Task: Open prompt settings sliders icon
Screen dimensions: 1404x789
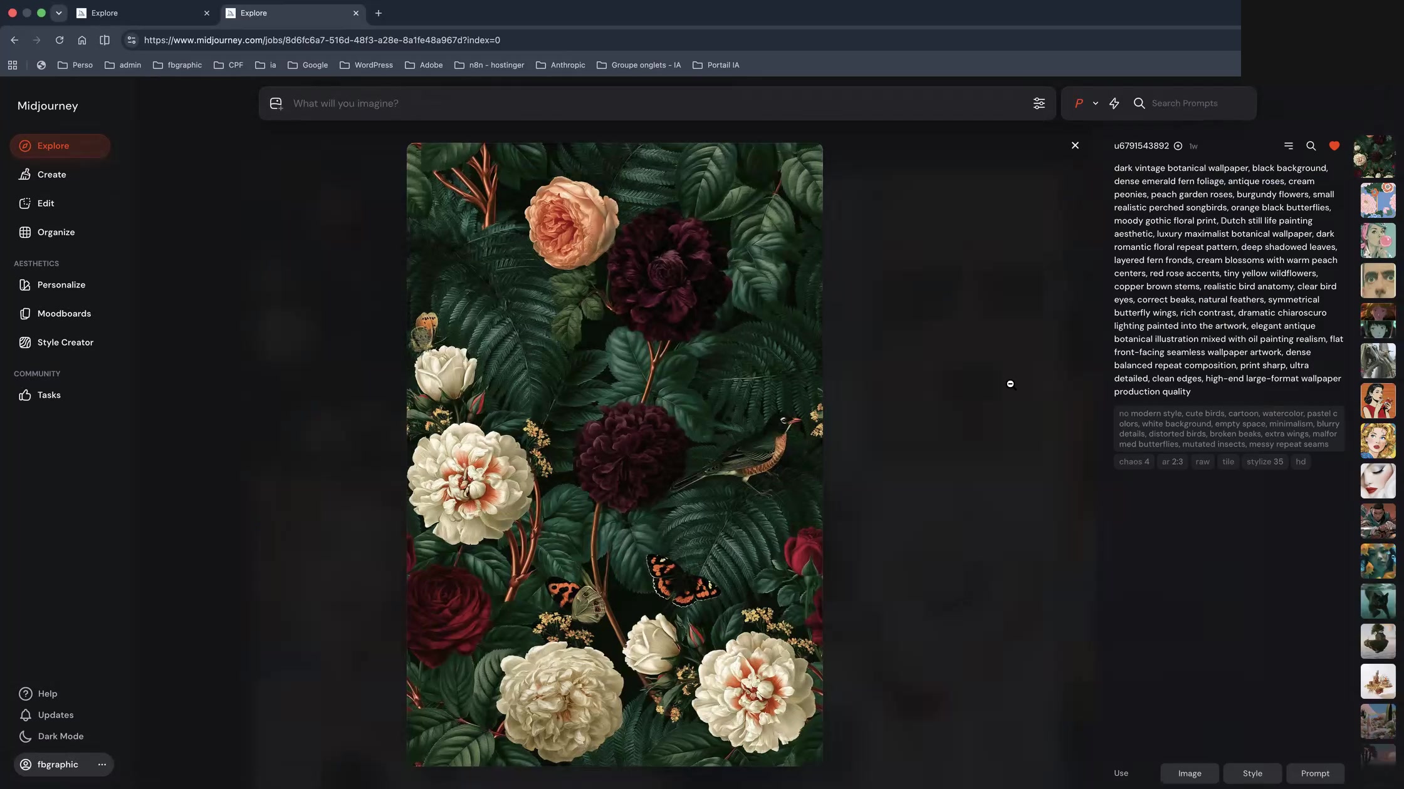Action: [1039, 103]
